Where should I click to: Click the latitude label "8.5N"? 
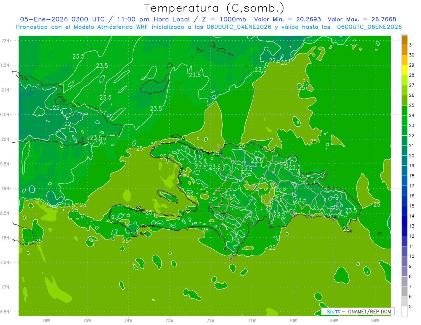click(x=5, y=214)
